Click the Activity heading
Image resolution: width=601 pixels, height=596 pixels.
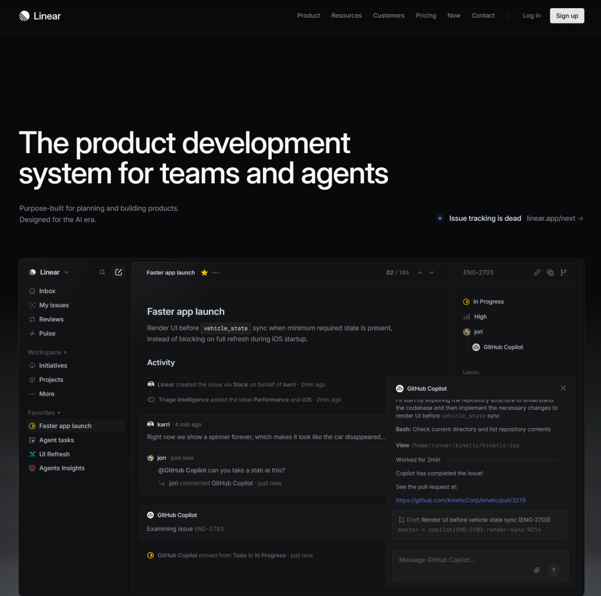[x=161, y=363]
